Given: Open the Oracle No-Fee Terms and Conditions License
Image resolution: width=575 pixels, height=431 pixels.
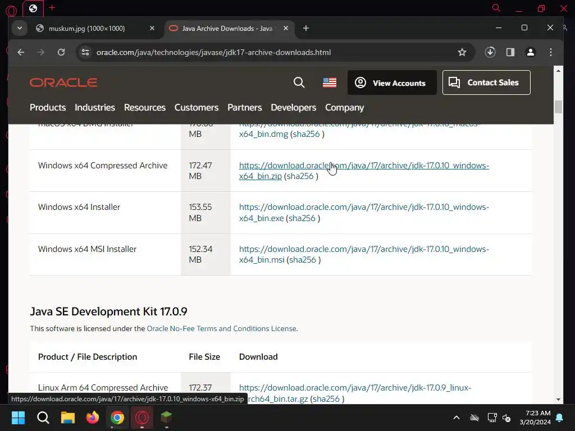Looking at the screenshot, I should (221, 328).
